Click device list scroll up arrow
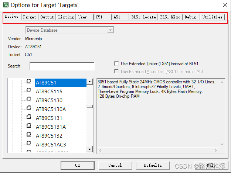Viewport: 231px width, 173px height. [x=89, y=82]
